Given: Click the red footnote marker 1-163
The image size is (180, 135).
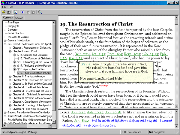Looking at the screenshot, I should click(x=104, y=85).
